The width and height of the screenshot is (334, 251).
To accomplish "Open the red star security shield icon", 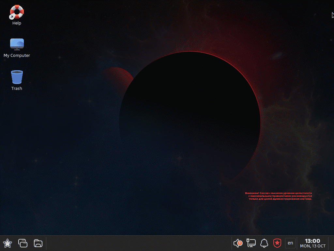I will (277, 243).
